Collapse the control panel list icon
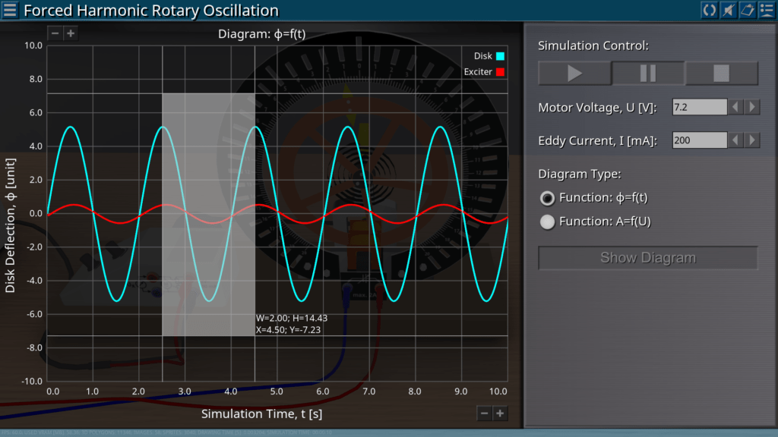The image size is (778, 437). (x=766, y=10)
